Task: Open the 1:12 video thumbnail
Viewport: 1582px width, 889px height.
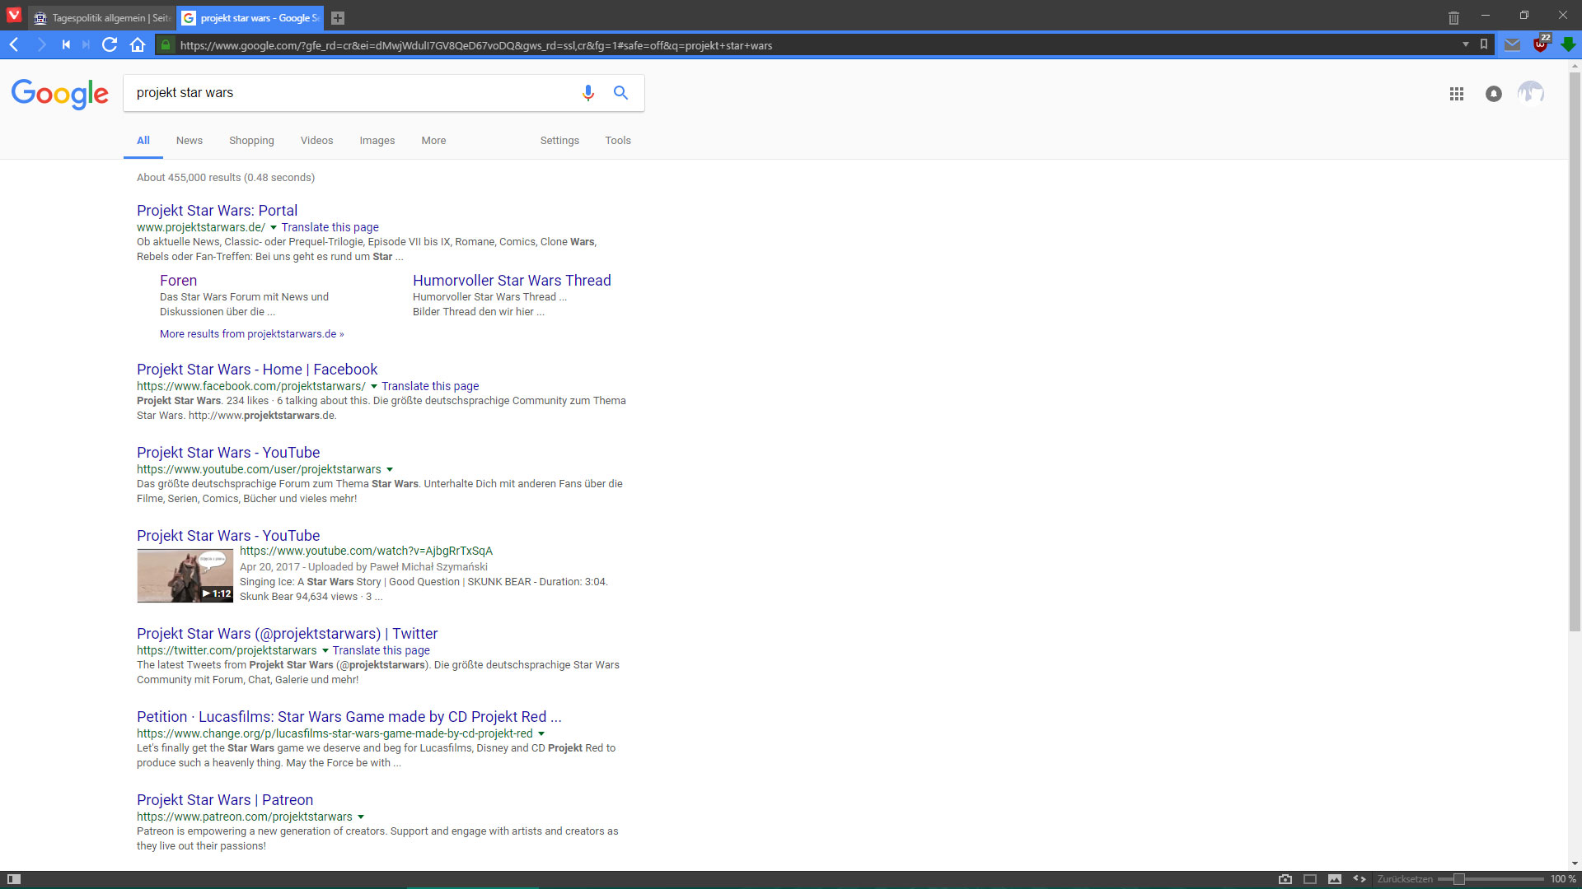Action: pyautogui.click(x=185, y=576)
